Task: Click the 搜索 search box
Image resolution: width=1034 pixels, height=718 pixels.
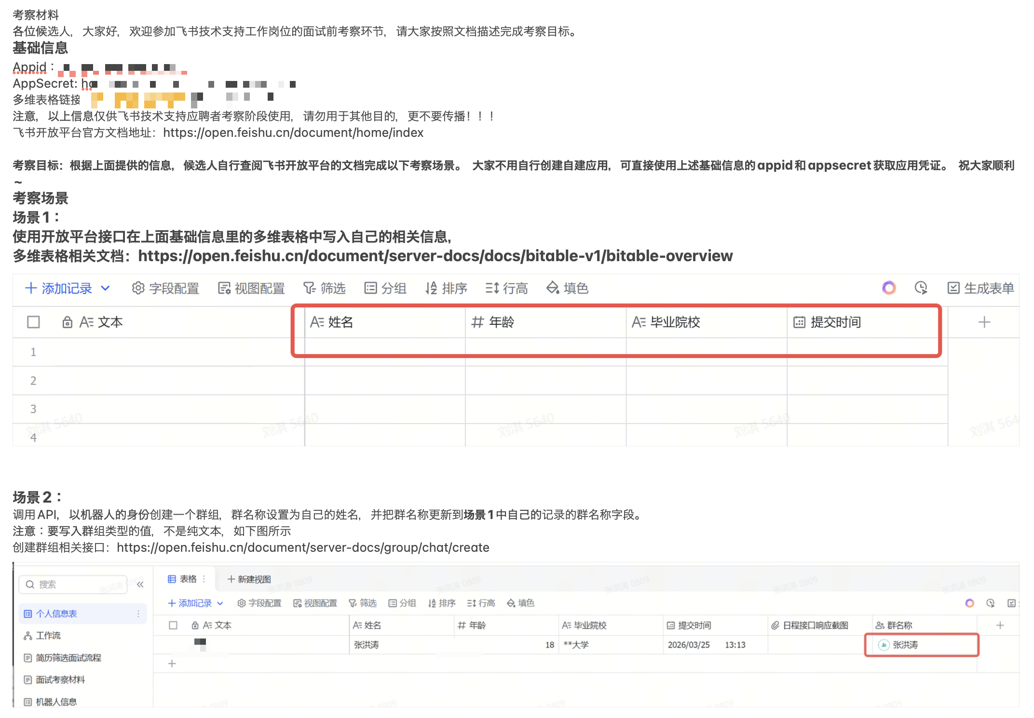Action: tap(72, 584)
